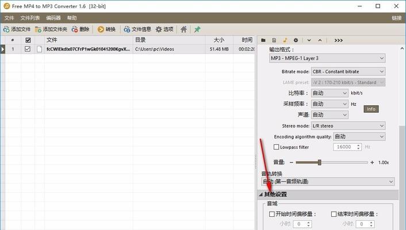The width and height of the screenshot is (406, 230).
Task: Click the green pin icon in toolbar
Action: 197,29
